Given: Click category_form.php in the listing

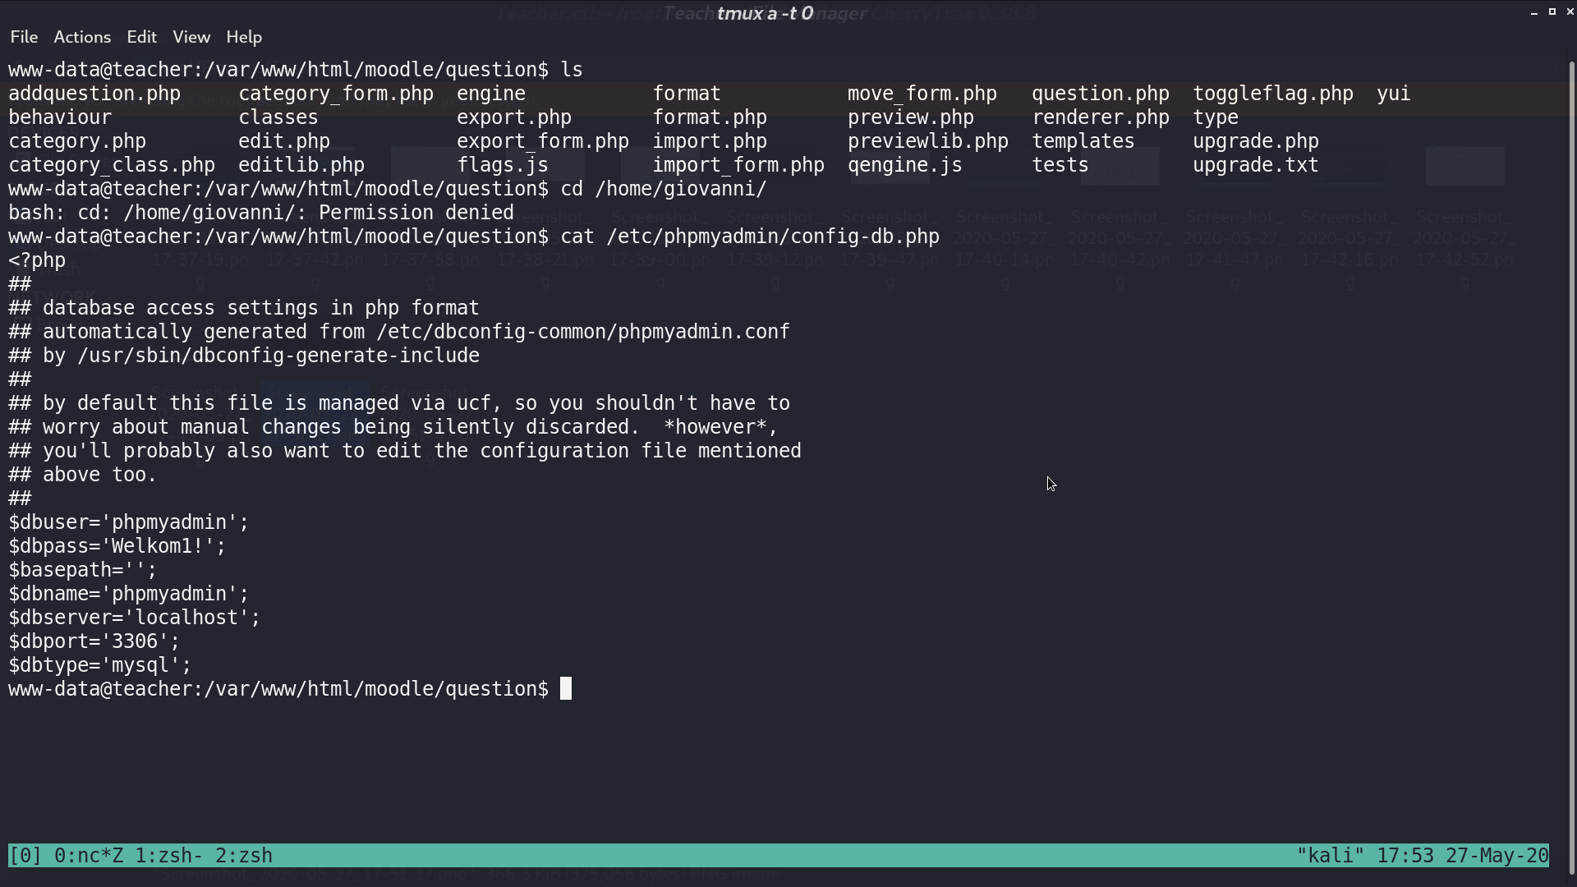Looking at the screenshot, I should (336, 94).
